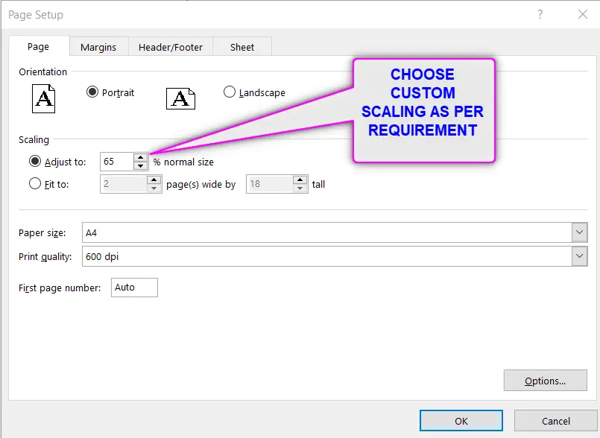Click the Paper size label
The height and width of the screenshot is (438, 600).
[42, 233]
